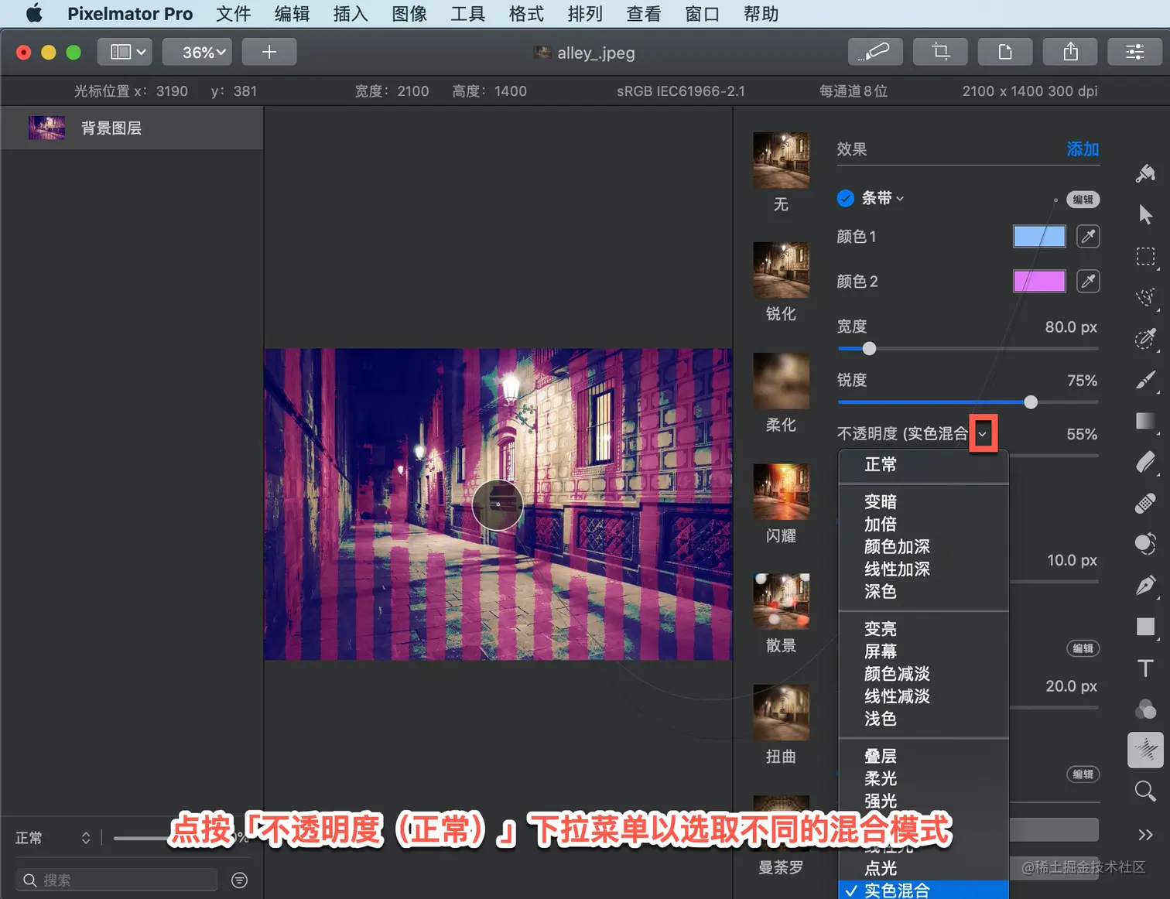The height and width of the screenshot is (899, 1170).
Task: Pick 颜色1 with its eyedropper
Action: (1088, 236)
